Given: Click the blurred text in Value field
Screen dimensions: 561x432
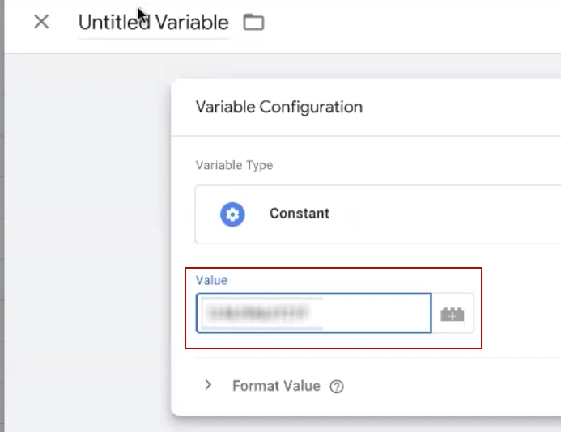Looking at the screenshot, I should pos(262,314).
